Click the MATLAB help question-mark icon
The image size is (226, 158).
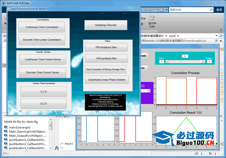[x=162, y=10]
